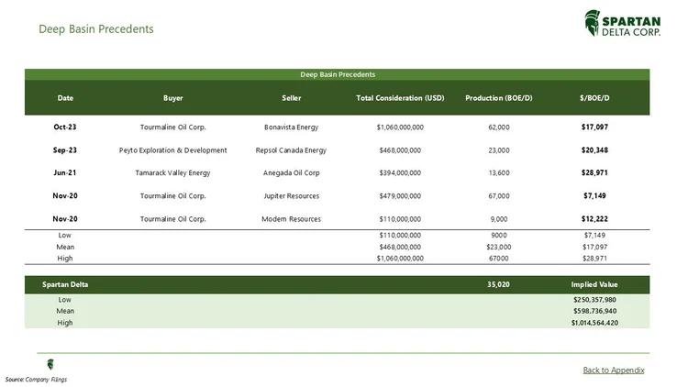
Task: Select the $1,060,000,000 value in Bonavista row
Action: pos(400,127)
